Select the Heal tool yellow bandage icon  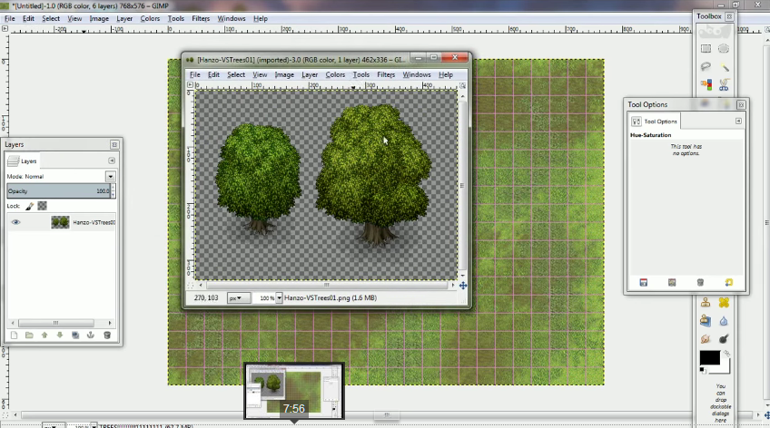coord(724,303)
